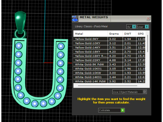Close the Metal Weights dialog
This screenshot has width=163, height=122.
point(148,18)
